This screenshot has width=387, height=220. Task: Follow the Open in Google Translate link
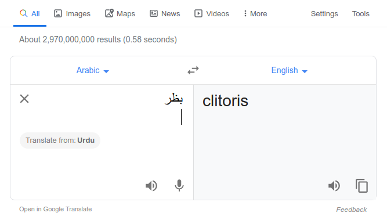point(56,209)
